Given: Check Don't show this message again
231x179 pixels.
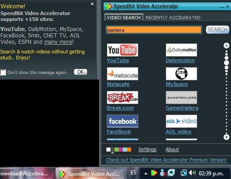Looking at the screenshot, I should [3, 73].
